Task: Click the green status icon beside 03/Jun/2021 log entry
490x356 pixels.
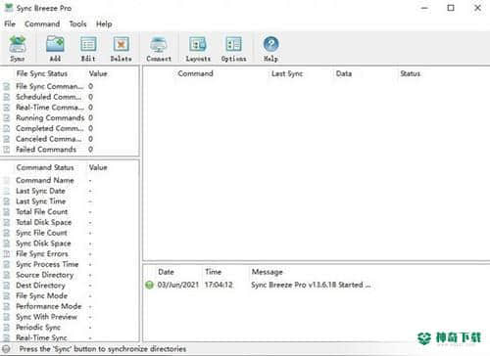Action: pos(149,285)
